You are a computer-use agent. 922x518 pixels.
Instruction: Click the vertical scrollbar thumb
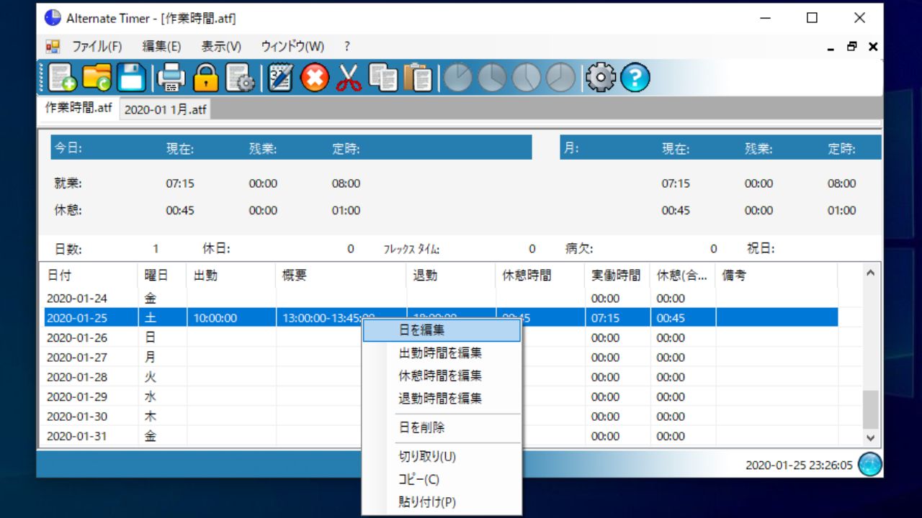(871, 409)
